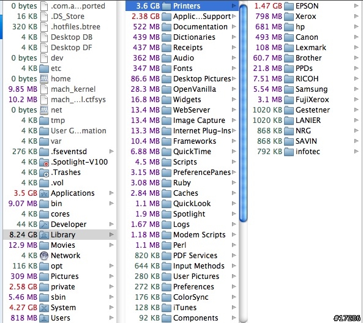This screenshot has width=363, height=323.
Task: Select the Internet Plug-Ins folder row
Action: [182, 131]
